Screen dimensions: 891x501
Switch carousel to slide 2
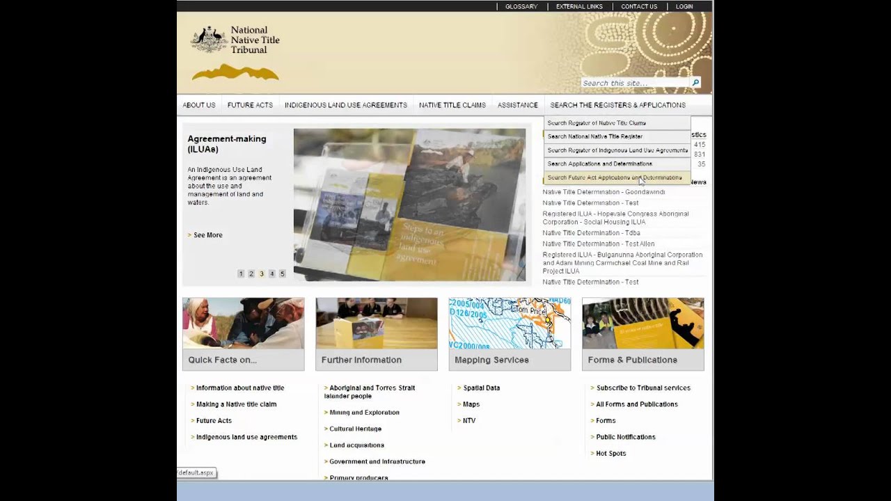pos(251,274)
